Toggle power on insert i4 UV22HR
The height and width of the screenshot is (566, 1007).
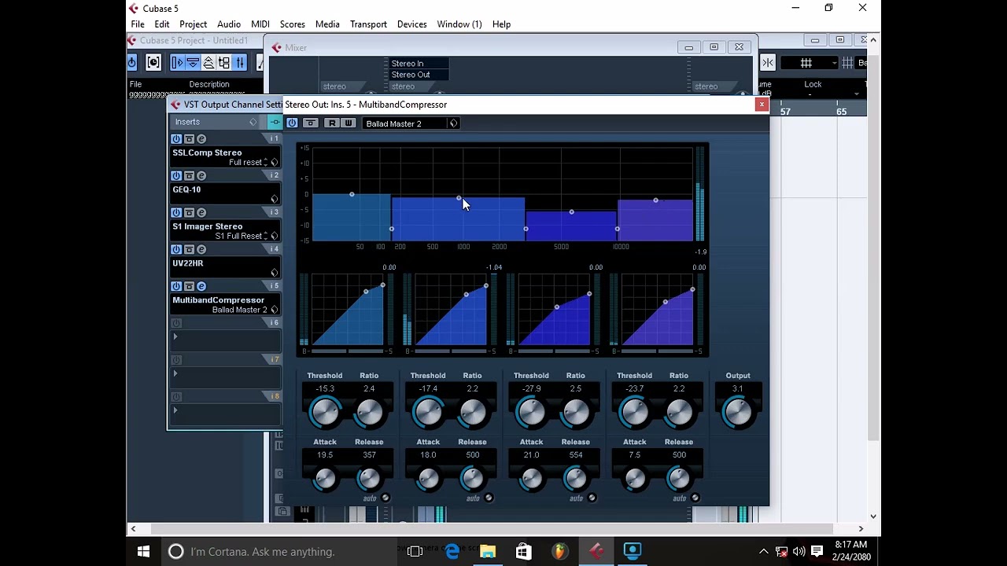click(x=176, y=250)
